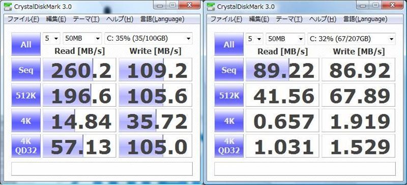Image resolution: width=407 pixels, height=185 pixels.
Task: Click the 89.22 Seq read value
Action: pyautogui.click(x=282, y=70)
